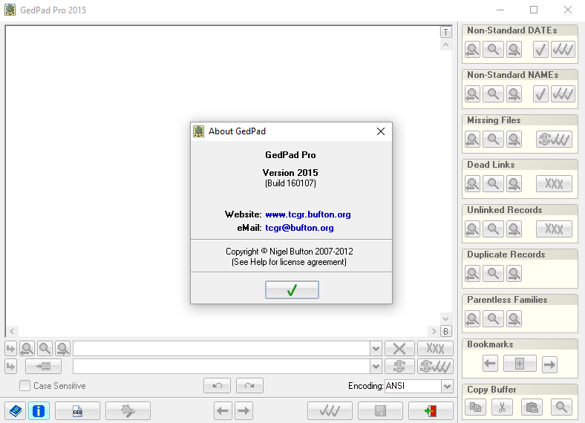Image resolution: width=585 pixels, height=423 pixels.
Task: Add a bookmark with plus button
Action: (520, 364)
